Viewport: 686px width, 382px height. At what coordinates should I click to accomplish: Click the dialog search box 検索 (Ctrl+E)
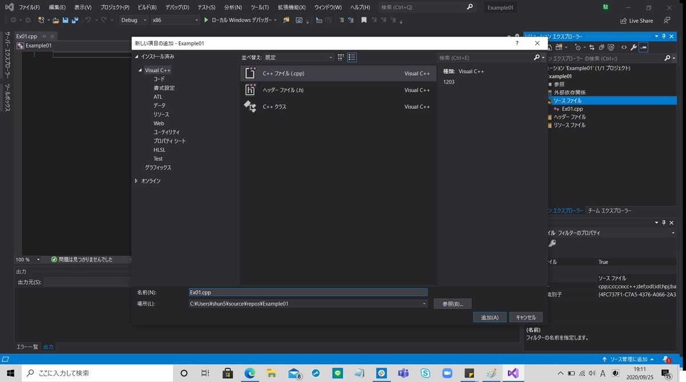(485, 57)
